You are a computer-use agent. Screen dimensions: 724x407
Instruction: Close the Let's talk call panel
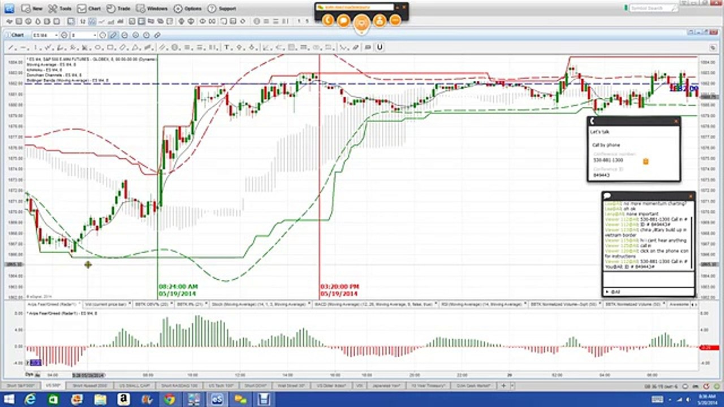click(675, 121)
